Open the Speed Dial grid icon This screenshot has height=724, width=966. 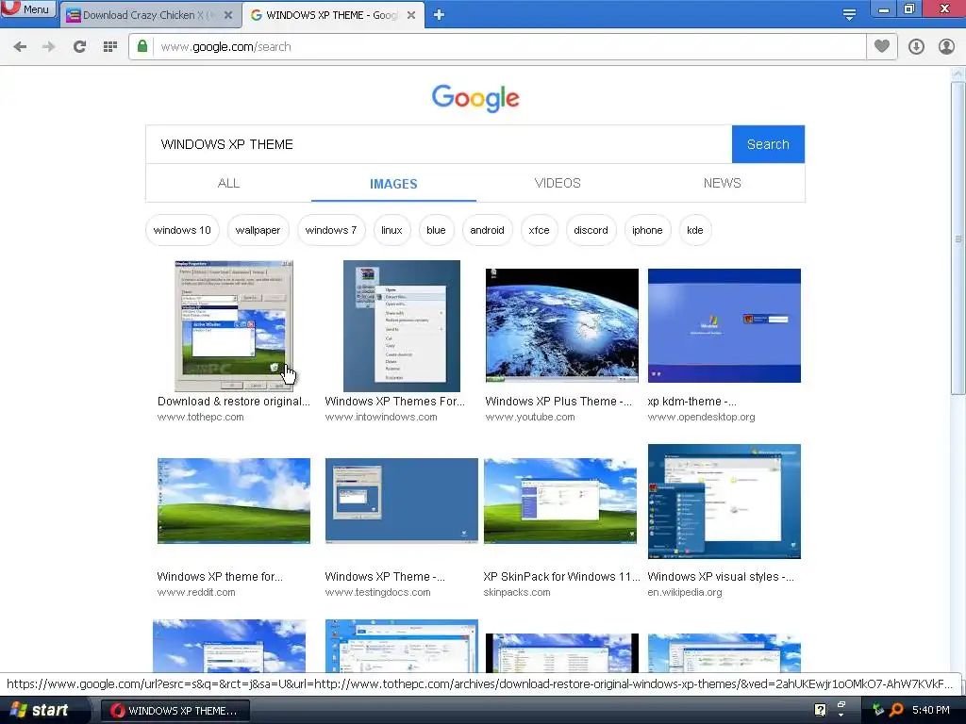pos(109,47)
